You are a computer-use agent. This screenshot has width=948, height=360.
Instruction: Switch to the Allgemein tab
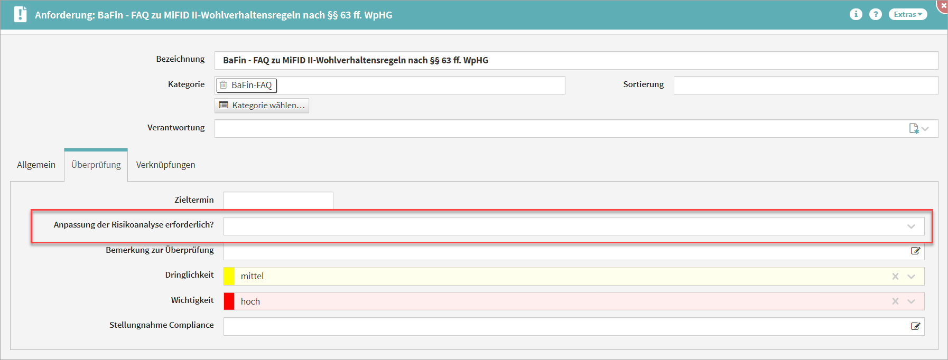[x=36, y=165]
